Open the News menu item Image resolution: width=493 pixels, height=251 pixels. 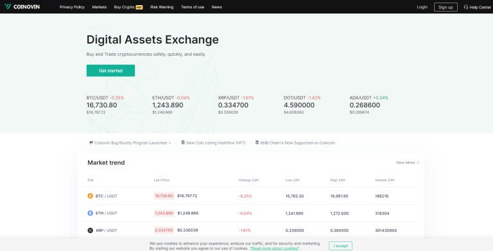[x=216, y=7]
